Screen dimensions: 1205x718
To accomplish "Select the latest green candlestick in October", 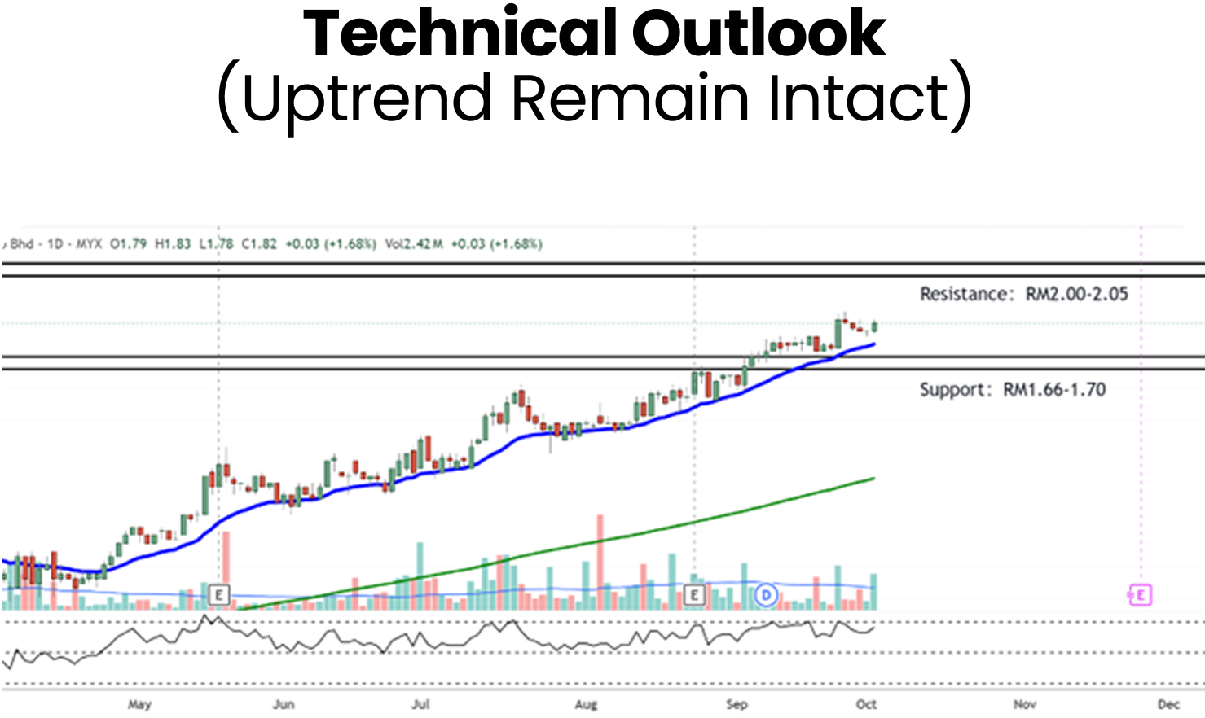I will click(874, 326).
